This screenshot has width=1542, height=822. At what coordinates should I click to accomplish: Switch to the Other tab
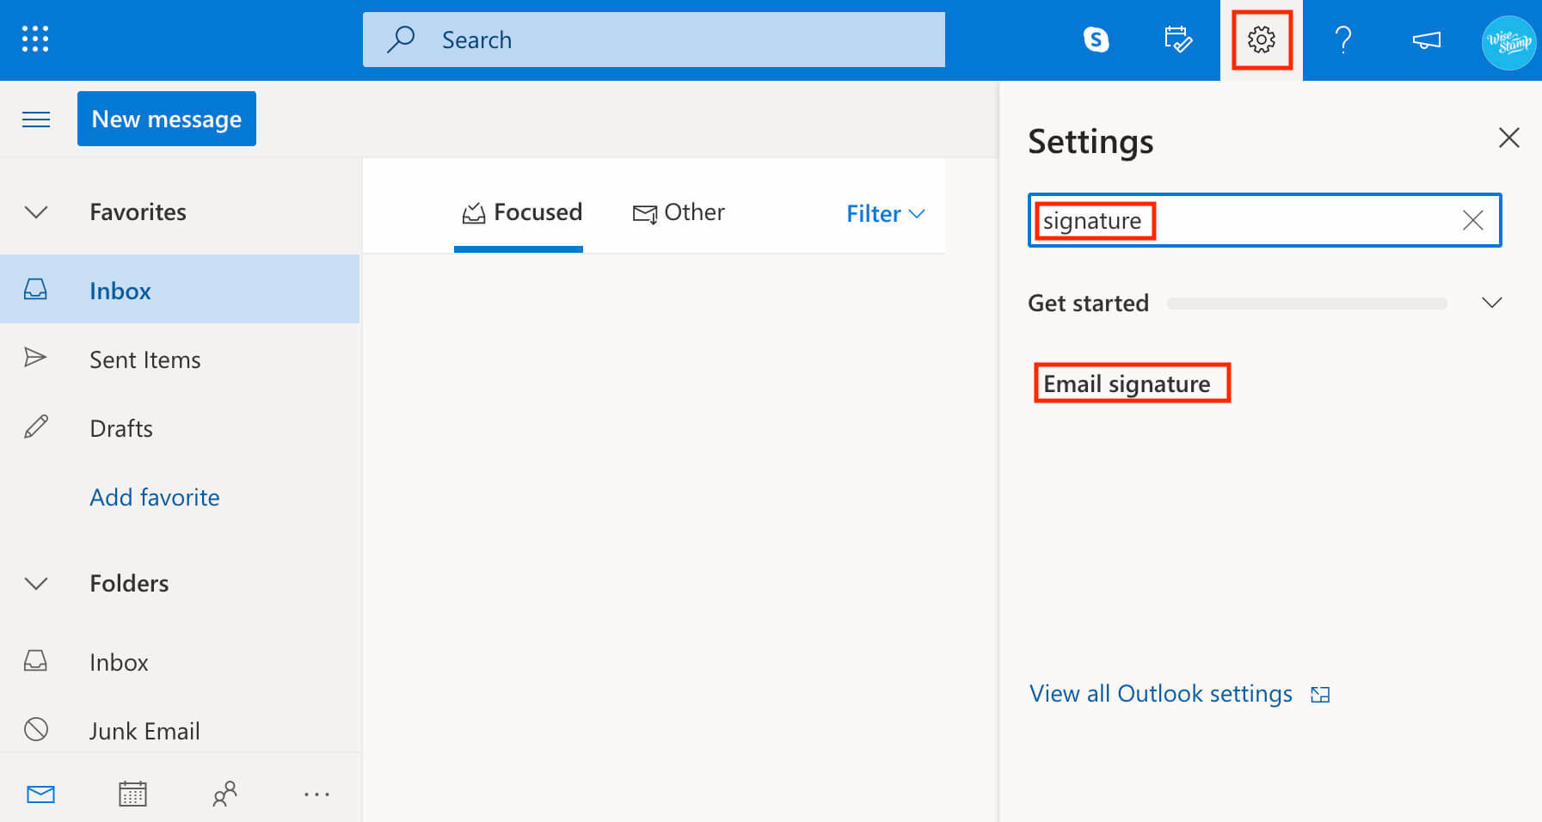(679, 212)
